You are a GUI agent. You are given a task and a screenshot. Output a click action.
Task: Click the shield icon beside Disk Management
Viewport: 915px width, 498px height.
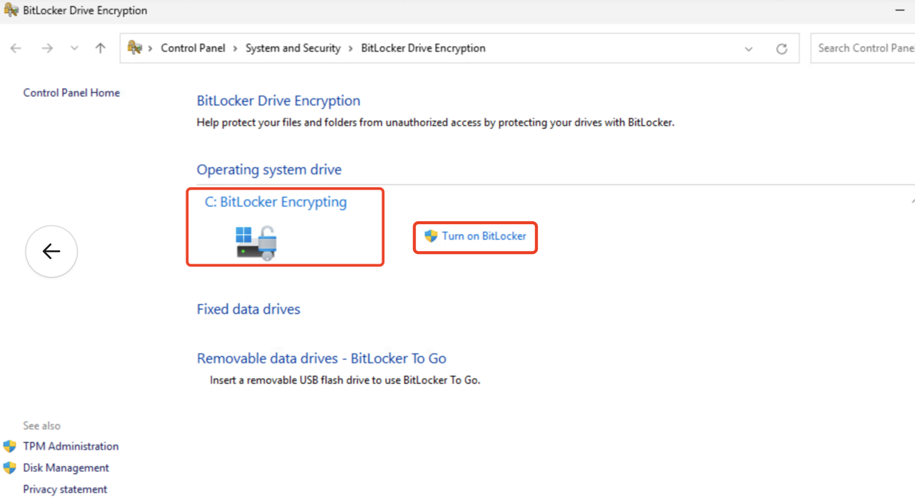point(10,468)
